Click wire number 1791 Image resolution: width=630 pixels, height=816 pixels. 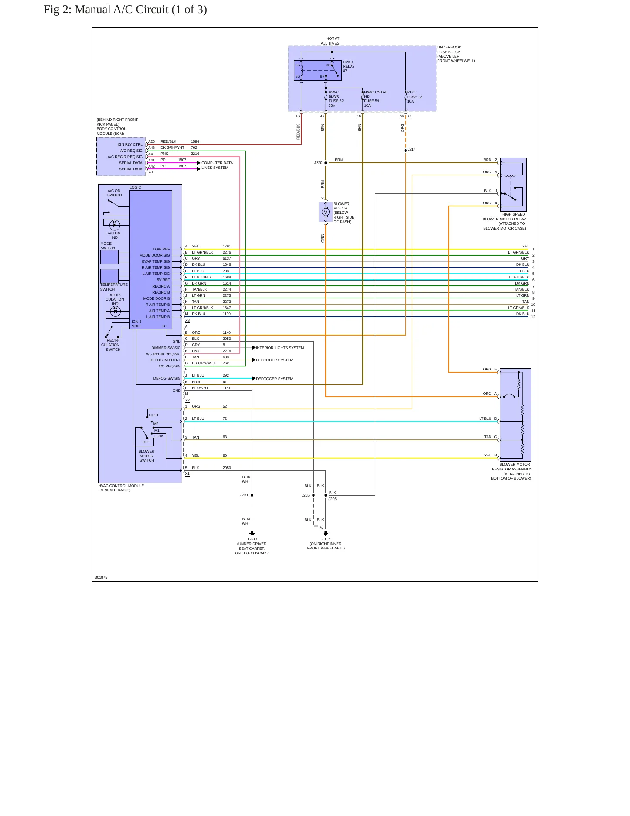click(x=227, y=246)
